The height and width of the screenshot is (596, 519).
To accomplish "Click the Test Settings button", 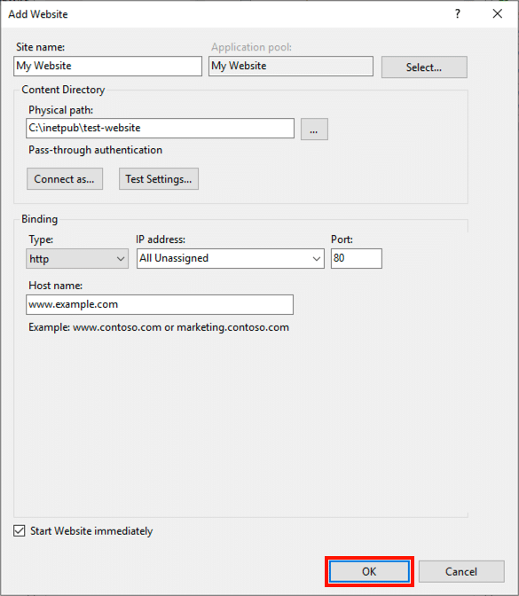I will [159, 178].
